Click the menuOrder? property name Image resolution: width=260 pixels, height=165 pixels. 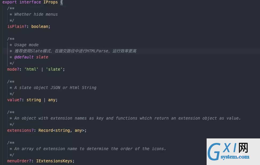pyautogui.click(x=19, y=161)
